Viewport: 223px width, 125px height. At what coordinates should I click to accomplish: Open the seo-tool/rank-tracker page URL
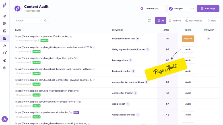(42, 36)
